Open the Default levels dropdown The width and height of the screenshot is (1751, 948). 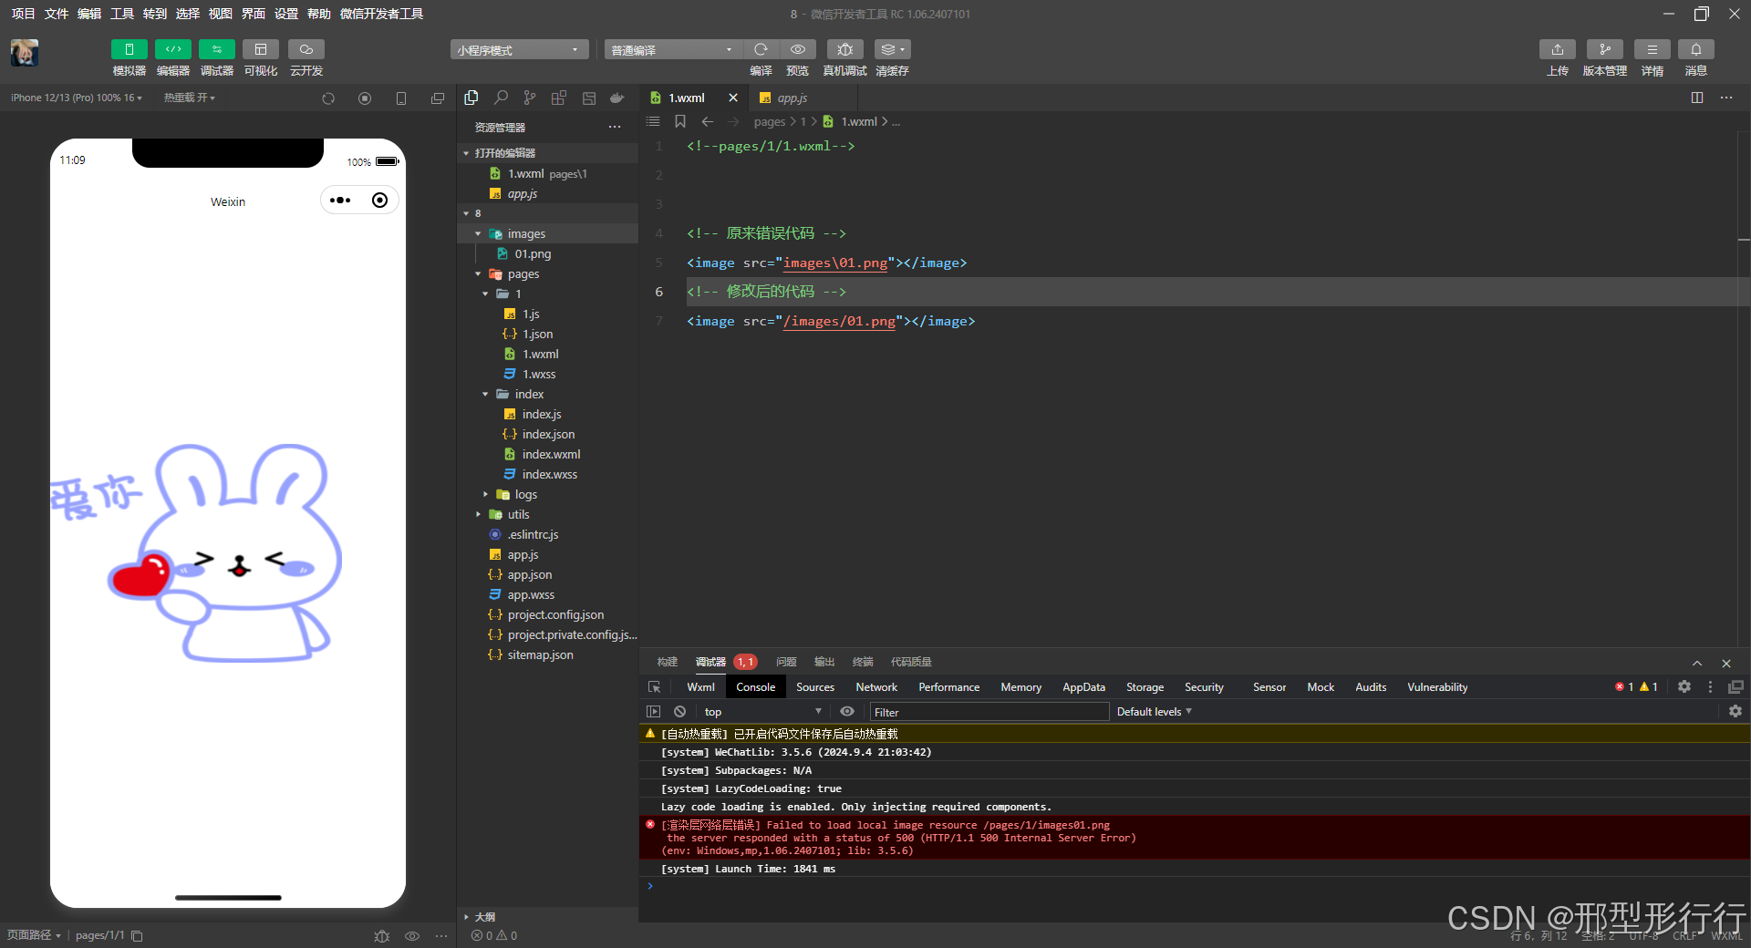click(1154, 712)
